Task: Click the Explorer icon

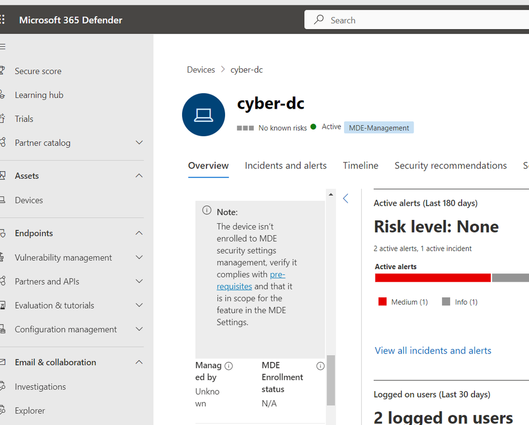Action: coord(2,410)
